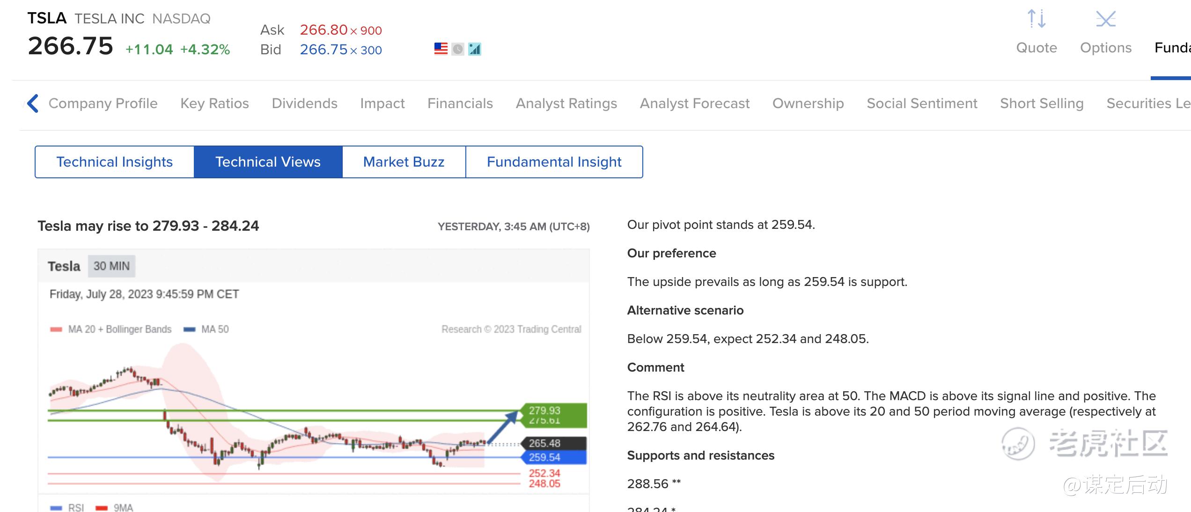This screenshot has height=512, width=1191.
Task: Open the Options crossed-lines icon
Action: click(1106, 20)
